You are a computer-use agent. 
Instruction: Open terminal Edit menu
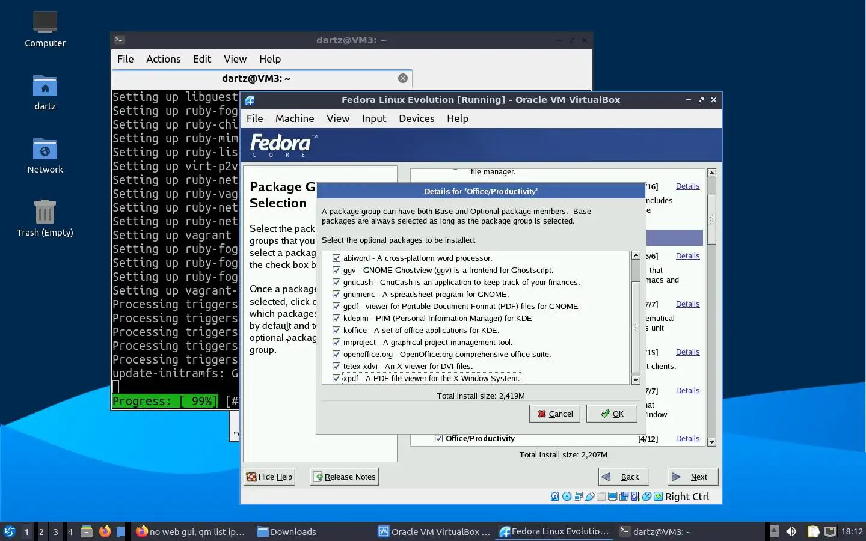[202, 59]
